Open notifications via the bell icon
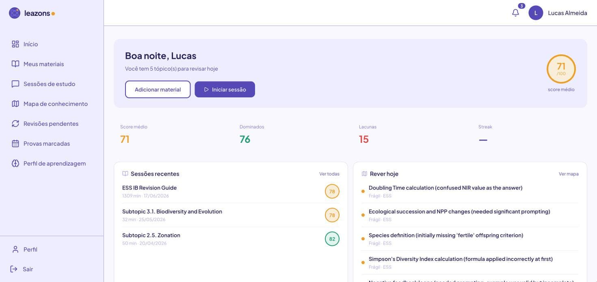 (515, 13)
